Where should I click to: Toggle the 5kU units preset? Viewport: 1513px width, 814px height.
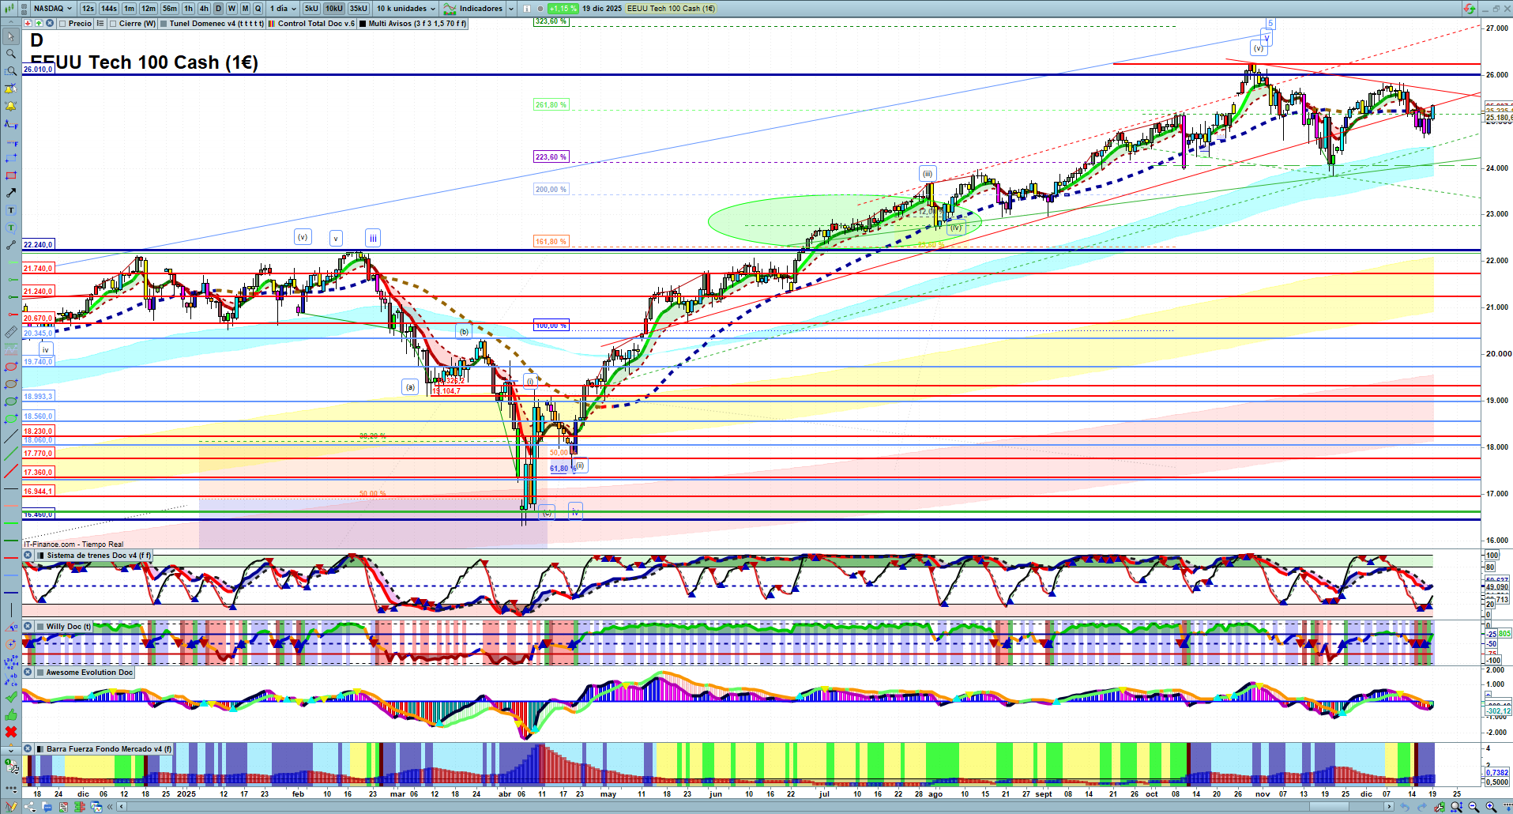pos(311,9)
